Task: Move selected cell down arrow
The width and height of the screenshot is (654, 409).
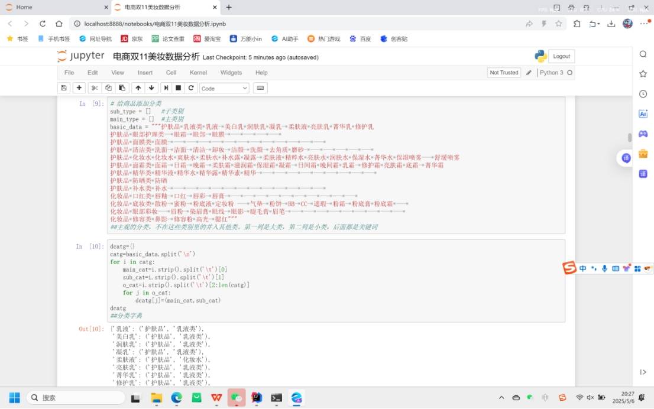Action: (x=151, y=88)
